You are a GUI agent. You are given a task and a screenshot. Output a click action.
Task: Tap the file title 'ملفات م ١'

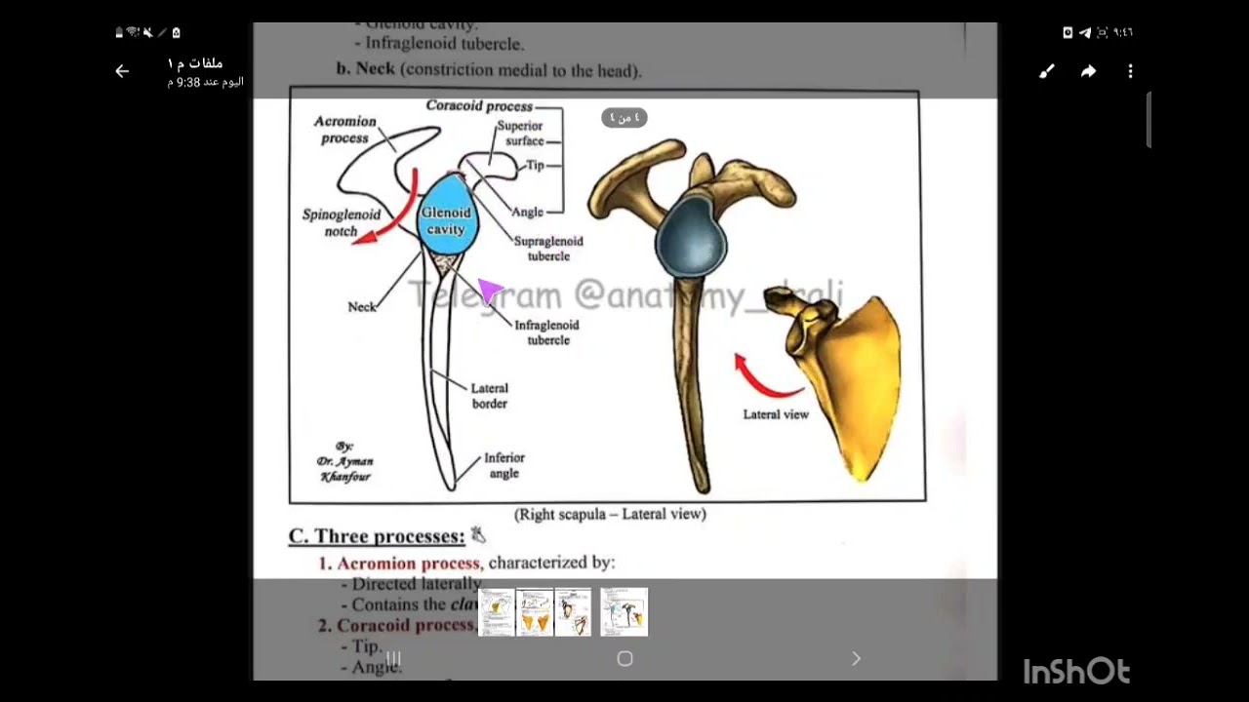coord(195,63)
